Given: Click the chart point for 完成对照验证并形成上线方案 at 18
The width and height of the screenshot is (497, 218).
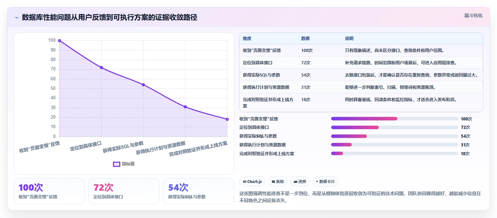Looking at the screenshot, I should tap(227, 119).
